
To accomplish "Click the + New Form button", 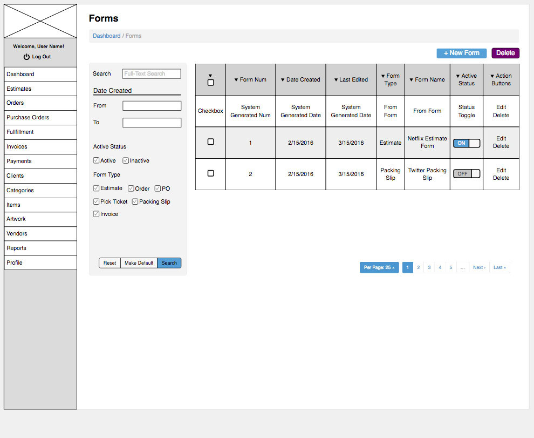I will coord(461,53).
